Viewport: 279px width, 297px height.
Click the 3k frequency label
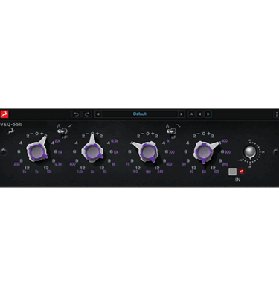point(92,172)
